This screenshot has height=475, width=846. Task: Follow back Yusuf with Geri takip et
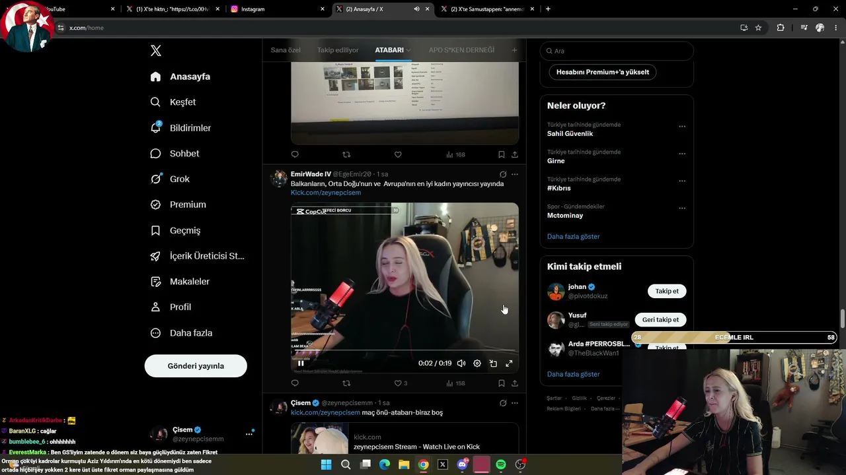pos(660,320)
